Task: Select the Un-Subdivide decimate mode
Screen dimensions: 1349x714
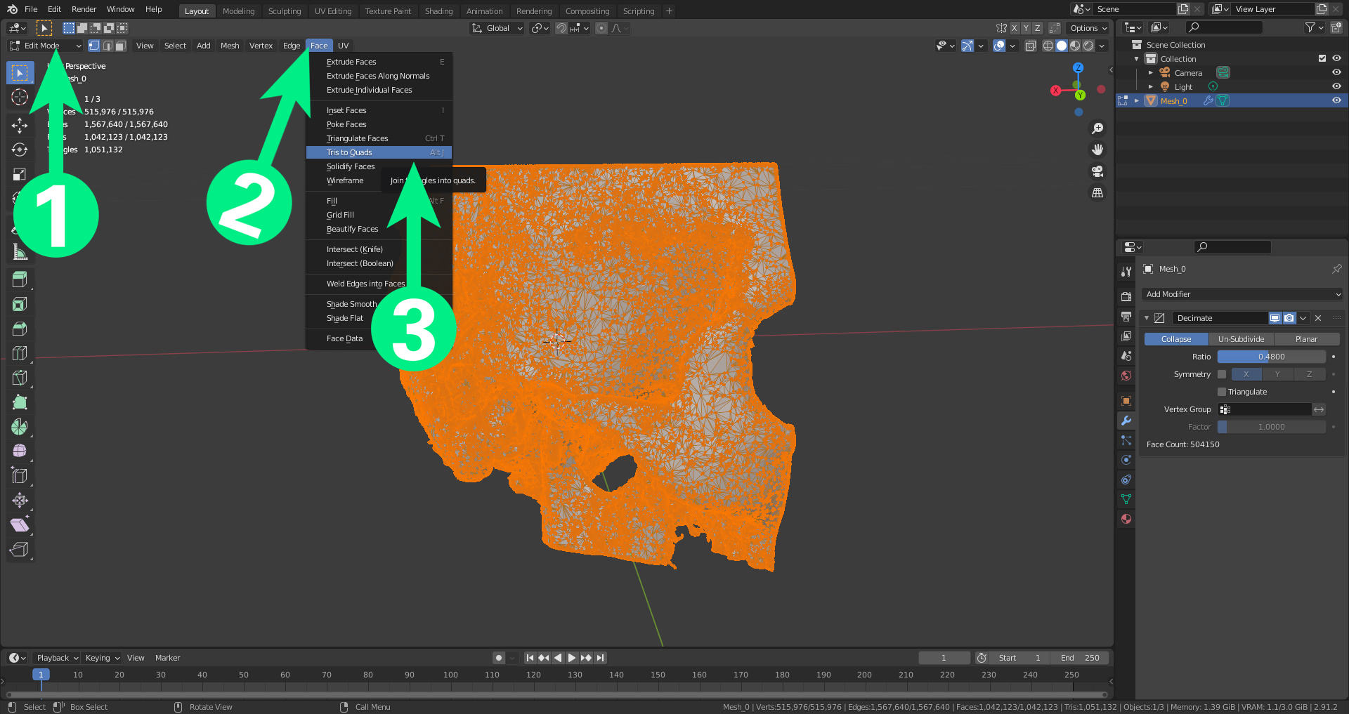Action: pos(1241,339)
